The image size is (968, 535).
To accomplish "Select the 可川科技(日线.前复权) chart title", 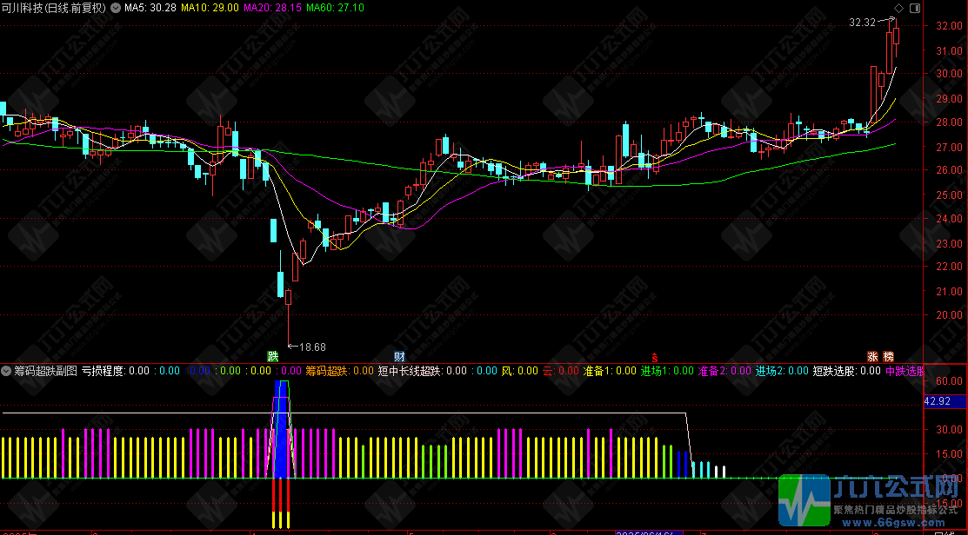I will pos(54,8).
